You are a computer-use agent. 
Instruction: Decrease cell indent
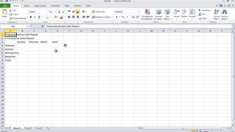pyautogui.click(x=83, y=17)
